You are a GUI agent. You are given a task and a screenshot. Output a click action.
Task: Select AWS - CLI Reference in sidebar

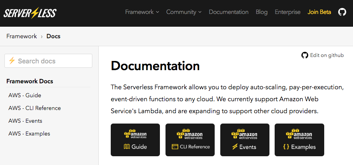tap(35, 108)
